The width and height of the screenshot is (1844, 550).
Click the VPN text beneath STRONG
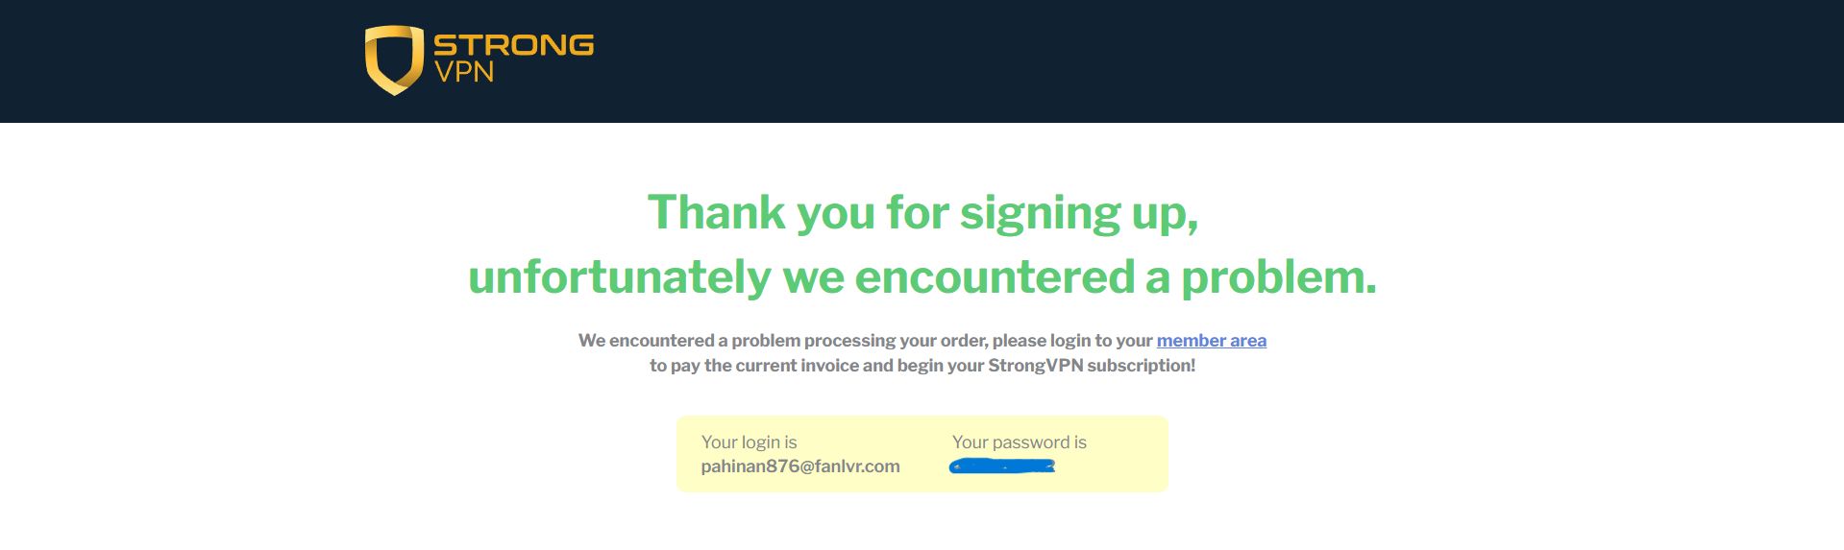(463, 72)
